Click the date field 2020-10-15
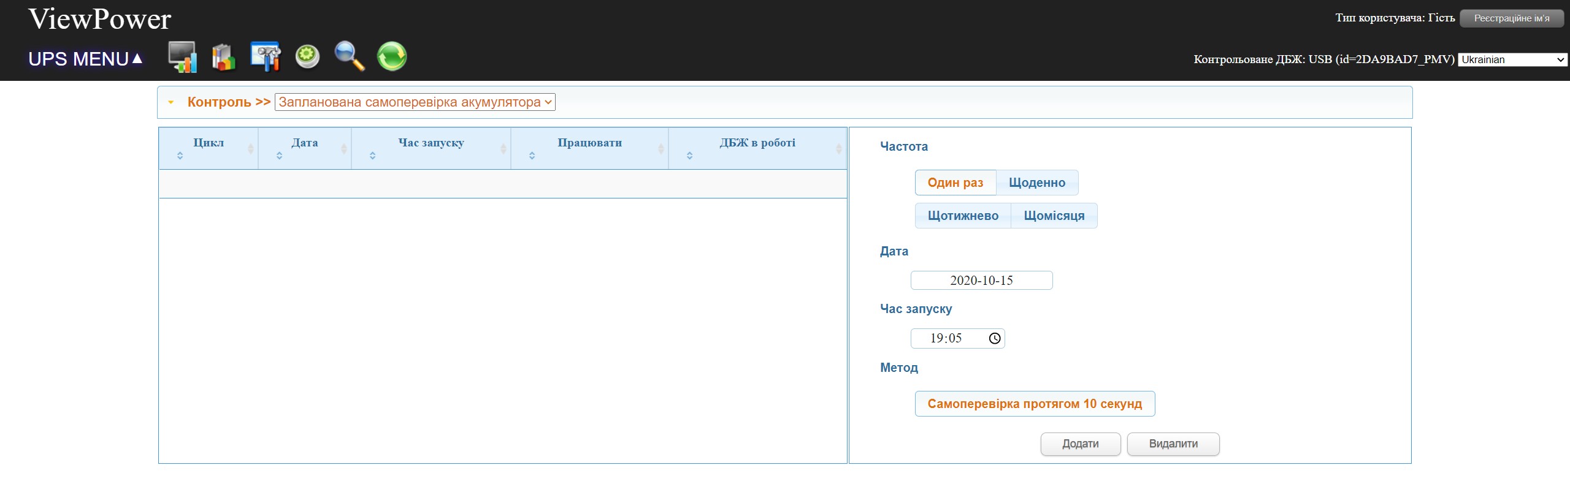 click(x=981, y=281)
